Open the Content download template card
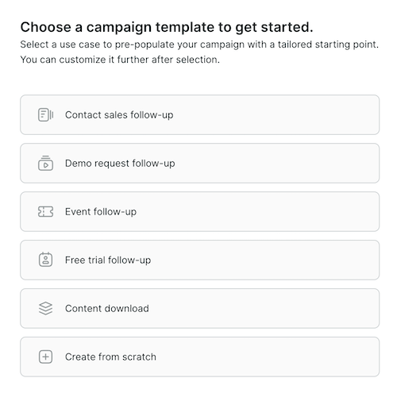The width and height of the screenshot is (397, 401). pyautogui.click(x=200, y=308)
